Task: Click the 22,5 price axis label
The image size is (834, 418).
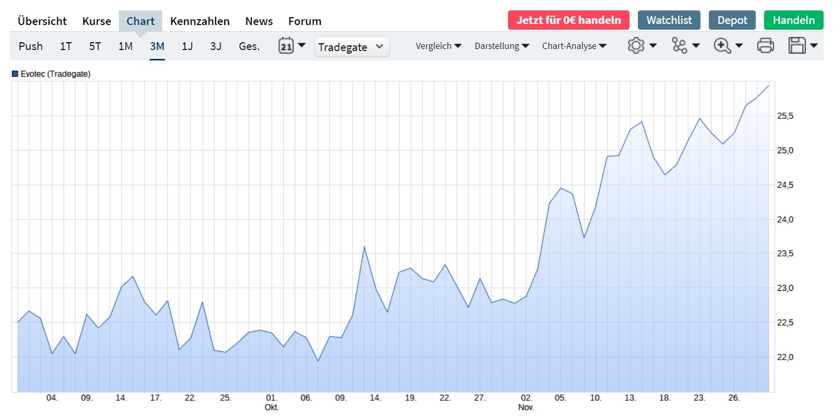Action: point(785,323)
